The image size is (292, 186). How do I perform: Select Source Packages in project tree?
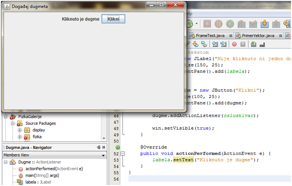tap(41, 123)
